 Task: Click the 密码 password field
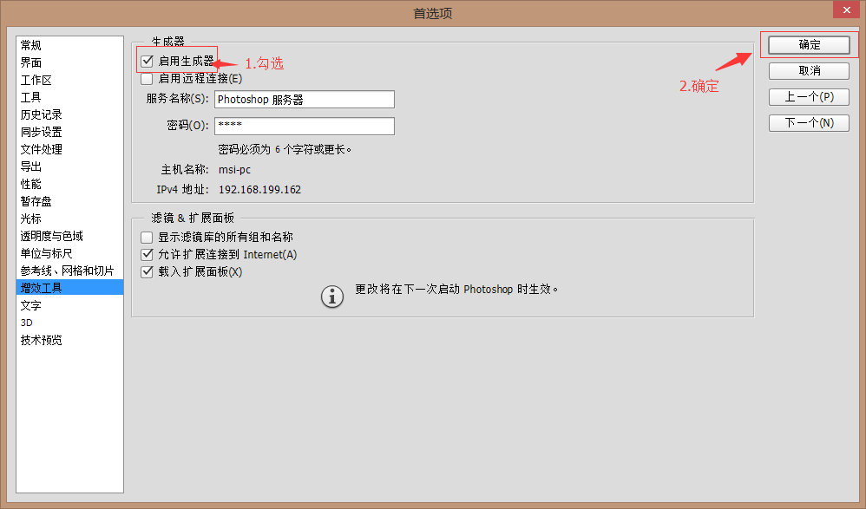(x=305, y=126)
